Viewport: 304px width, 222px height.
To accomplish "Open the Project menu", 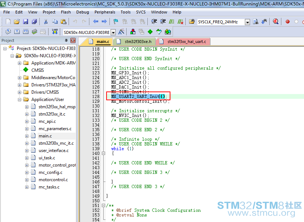I will click(x=49, y=12).
